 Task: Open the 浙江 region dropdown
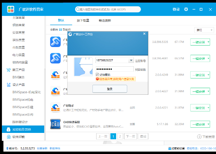(x=204, y=30)
